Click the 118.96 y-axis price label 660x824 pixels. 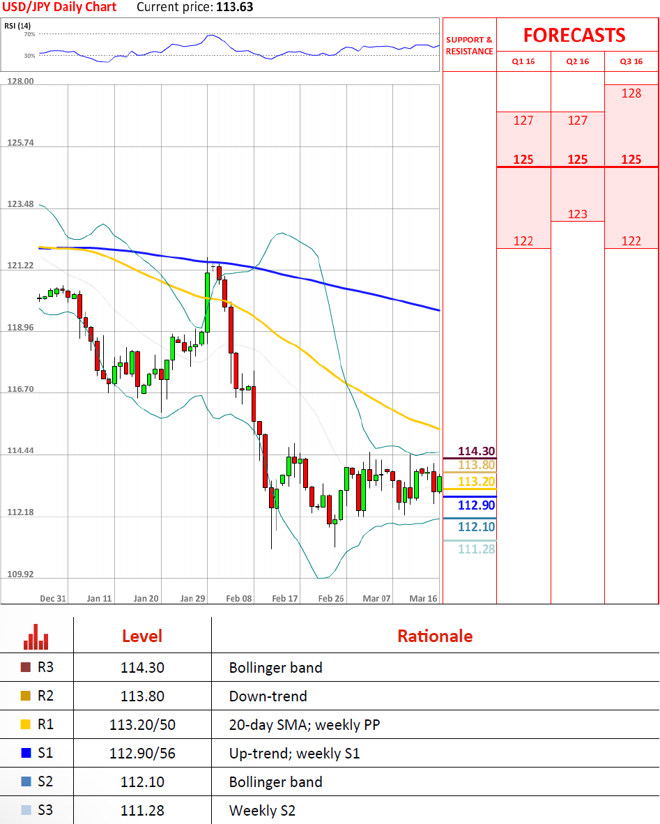pos(20,328)
